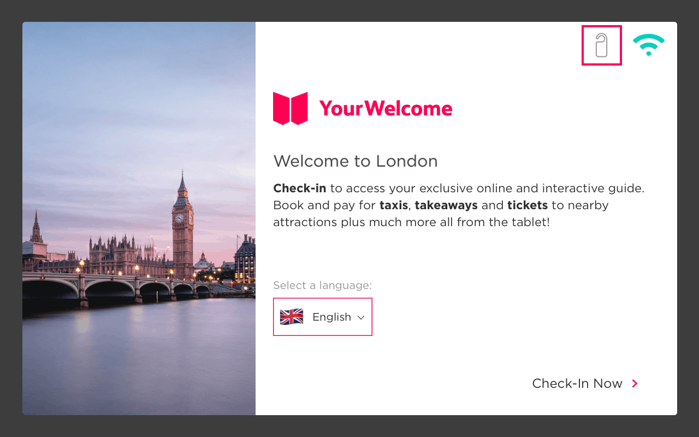The height and width of the screenshot is (437, 699).
Task: Click the Select a language label
Action: coord(322,285)
